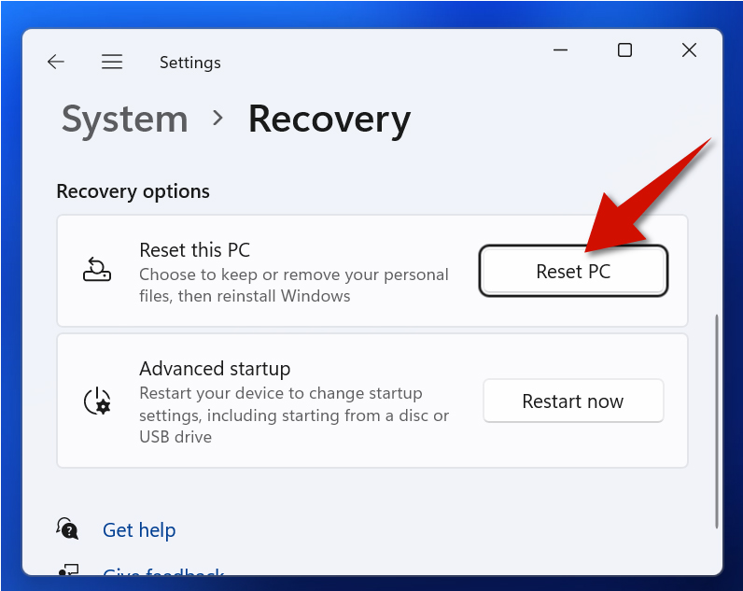
Task: Go to System in the breadcrumb
Action: click(125, 119)
